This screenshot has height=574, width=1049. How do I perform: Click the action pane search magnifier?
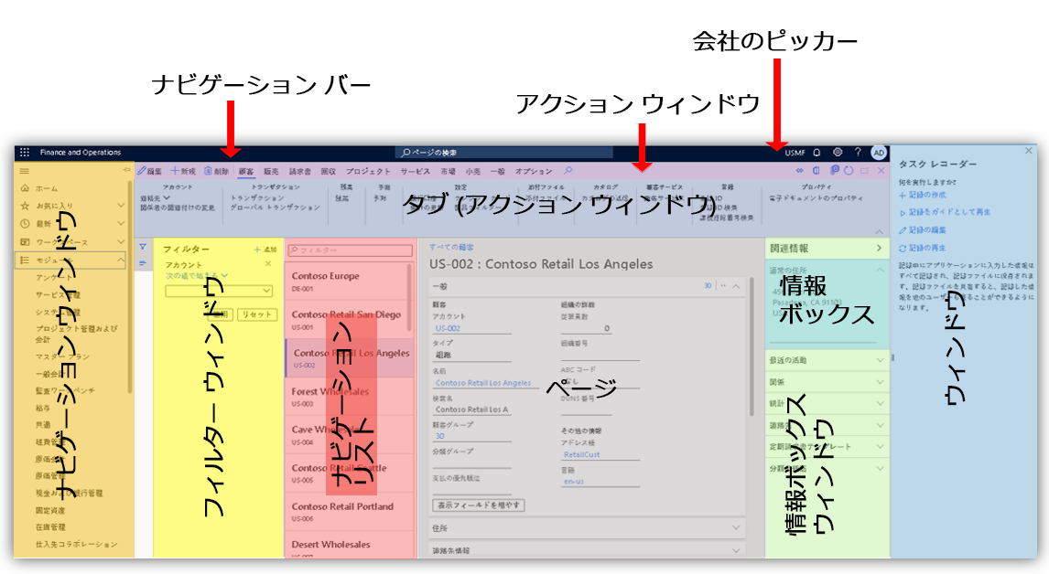(568, 170)
